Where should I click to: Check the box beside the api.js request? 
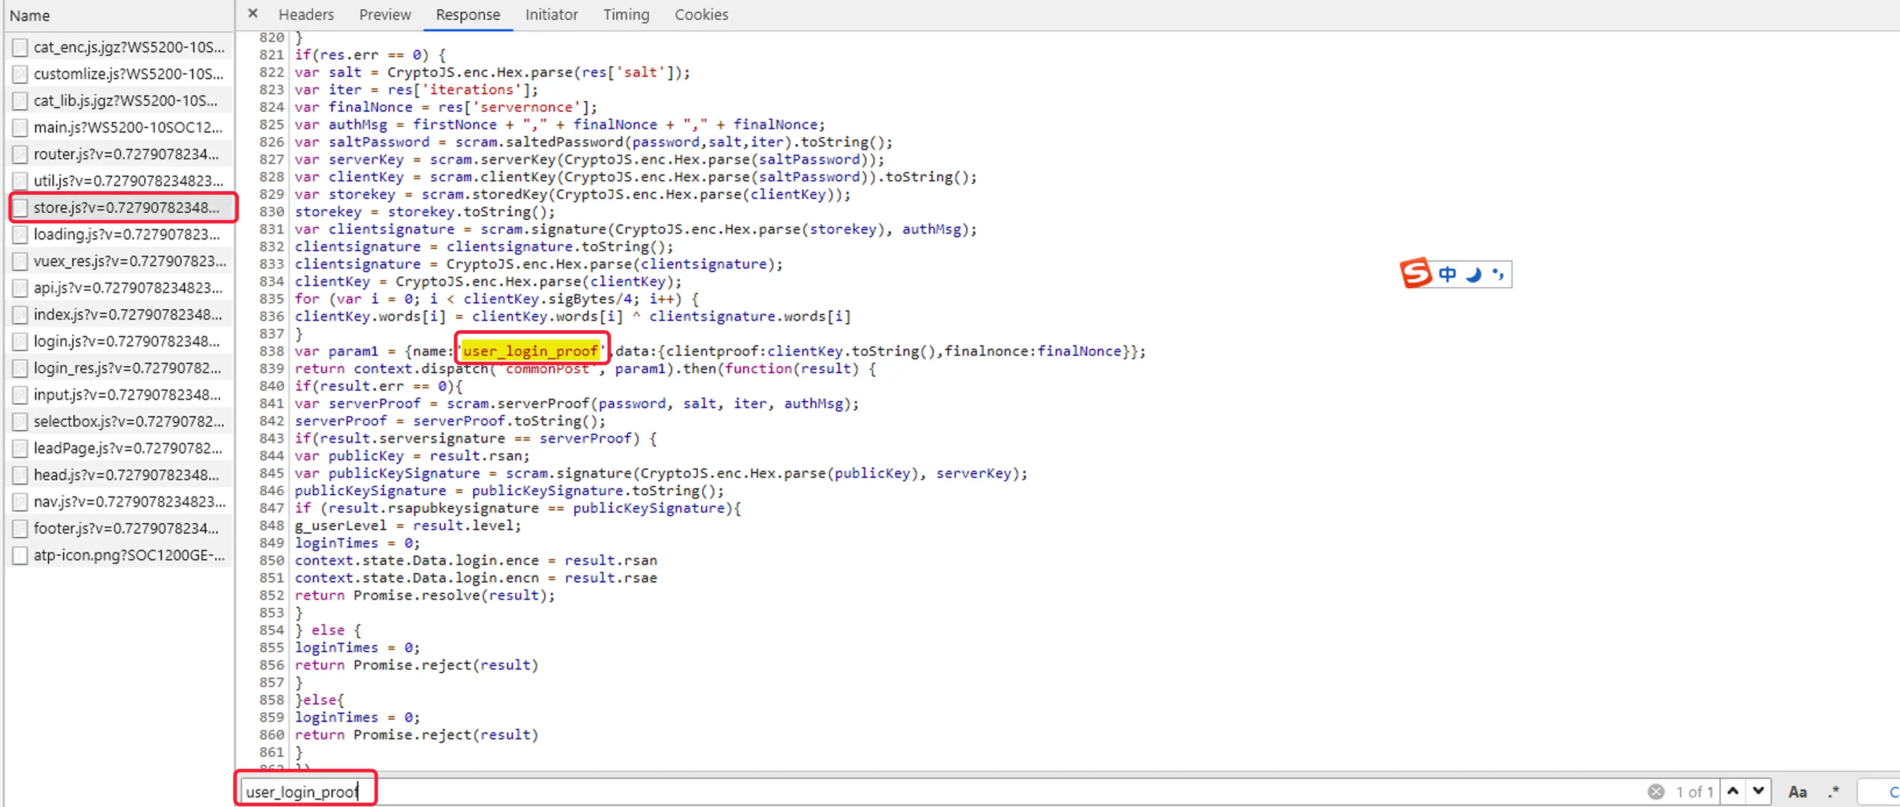point(20,288)
